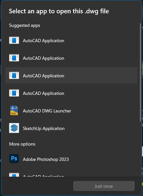This screenshot has width=143, height=196.
Task: Click the AutoCAD DWG Launcher icon
Action: click(14, 110)
